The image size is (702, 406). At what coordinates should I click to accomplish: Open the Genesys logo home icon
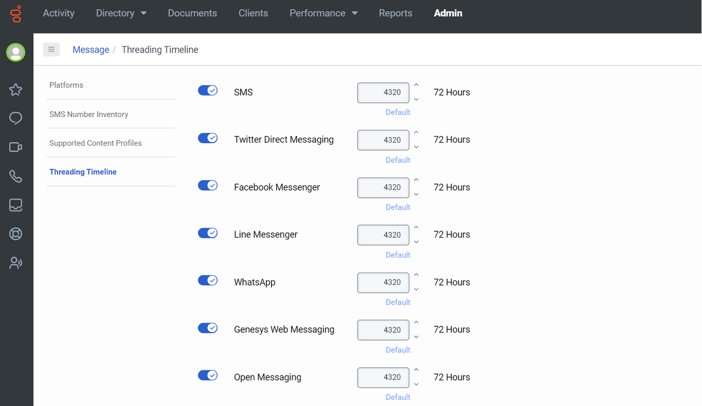tap(15, 14)
